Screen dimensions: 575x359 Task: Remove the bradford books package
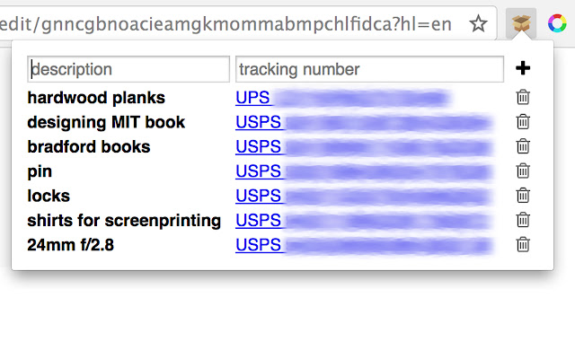tap(523, 146)
